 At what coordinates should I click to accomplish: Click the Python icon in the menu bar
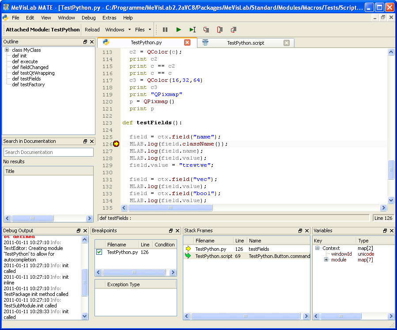[5, 18]
